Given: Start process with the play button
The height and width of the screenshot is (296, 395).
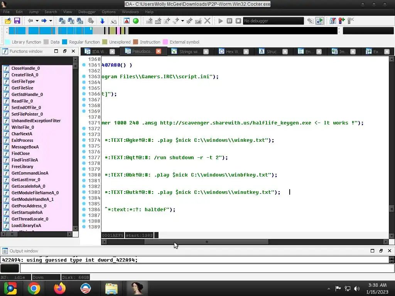Looking at the screenshot, I should tap(221, 21).
